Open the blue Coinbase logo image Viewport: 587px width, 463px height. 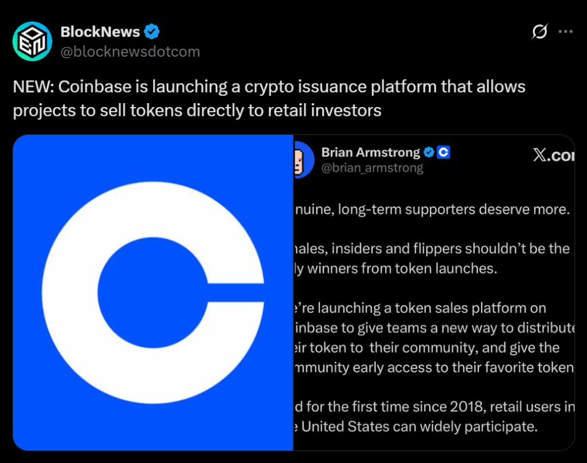pos(153,292)
